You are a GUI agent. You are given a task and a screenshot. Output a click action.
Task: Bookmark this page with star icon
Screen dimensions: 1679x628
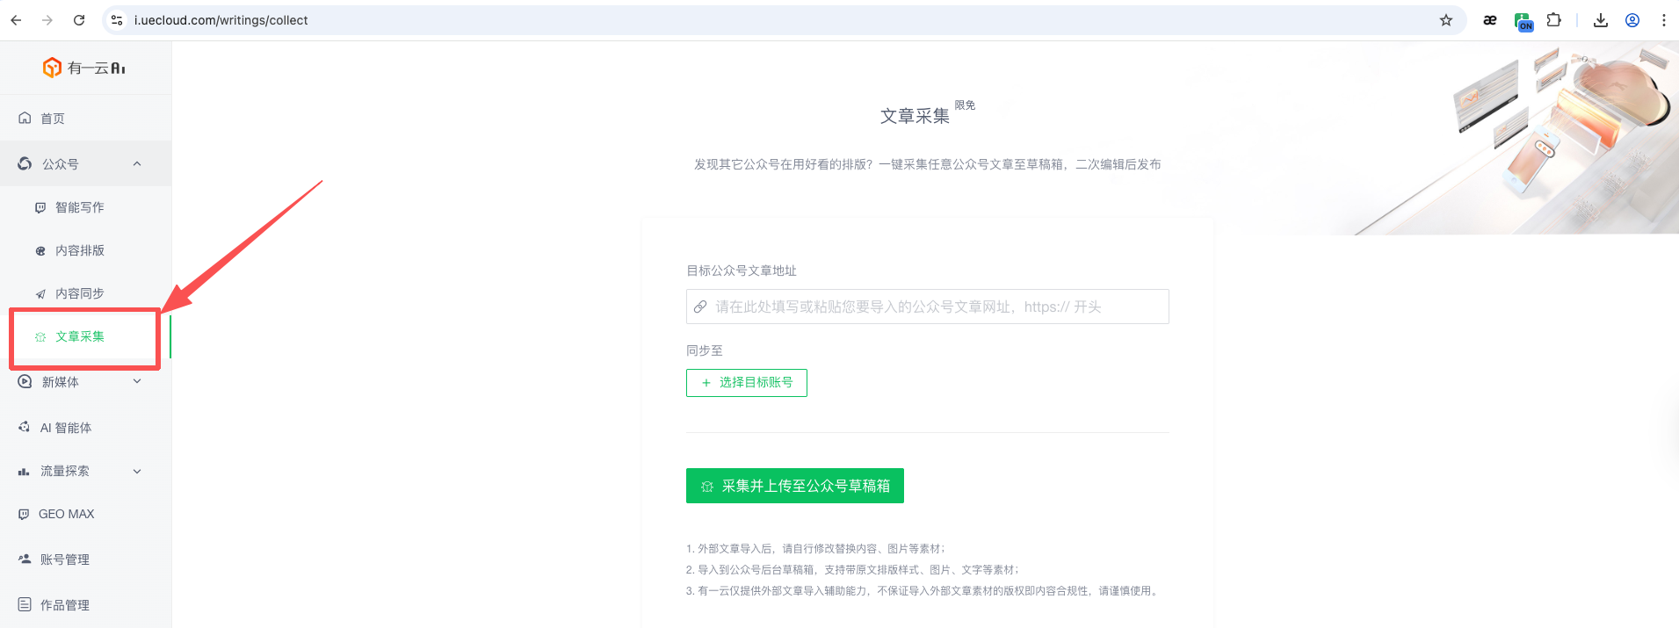pyautogui.click(x=1445, y=20)
